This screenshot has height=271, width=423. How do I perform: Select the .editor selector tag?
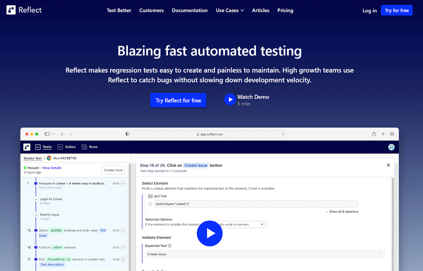[57, 247]
